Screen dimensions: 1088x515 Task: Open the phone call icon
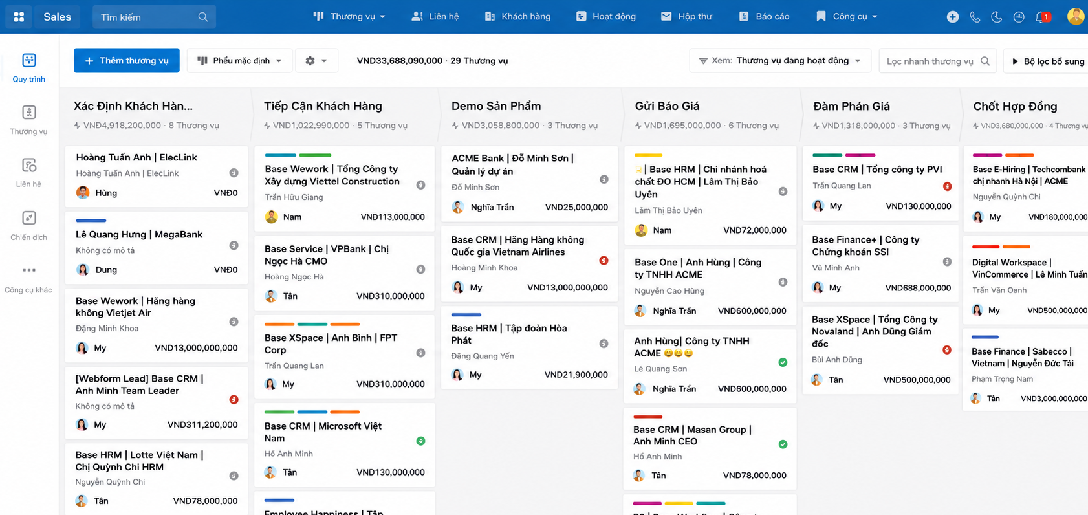click(975, 17)
